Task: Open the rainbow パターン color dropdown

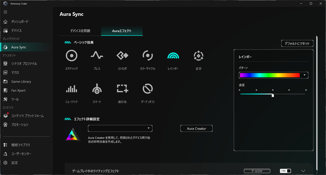Action: tap(274, 75)
